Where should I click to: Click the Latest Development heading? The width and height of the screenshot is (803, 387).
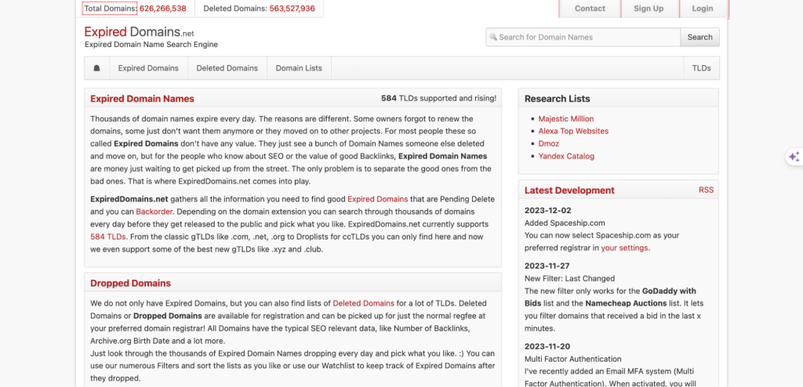point(569,190)
